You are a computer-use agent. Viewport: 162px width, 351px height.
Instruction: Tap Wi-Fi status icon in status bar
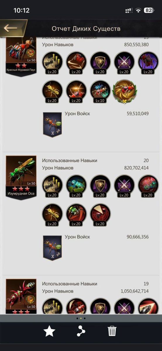138,10
